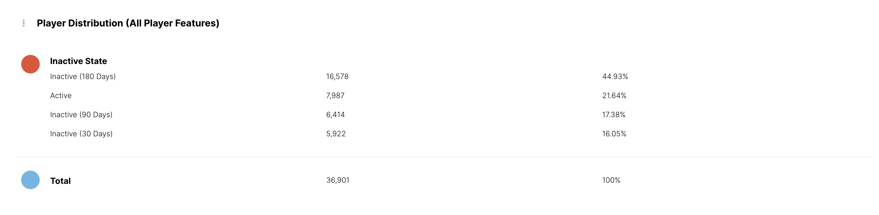
Task: Open the three-dot options menu
Action: (24, 23)
